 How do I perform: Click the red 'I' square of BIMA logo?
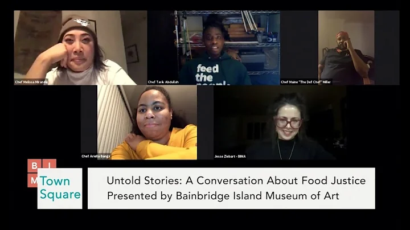49,164
